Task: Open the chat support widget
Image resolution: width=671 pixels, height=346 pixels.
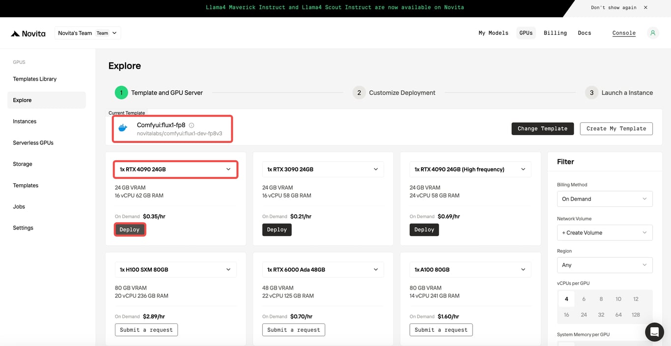Action: pyautogui.click(x=654, y=332)
